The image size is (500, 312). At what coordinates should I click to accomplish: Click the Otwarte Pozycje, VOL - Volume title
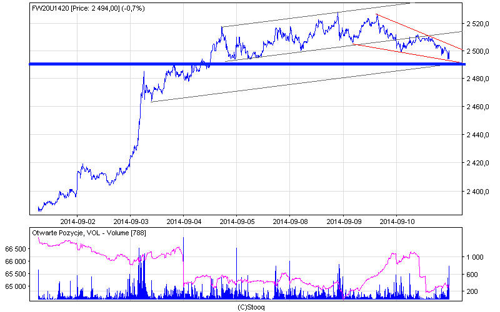[x=89, y=233]
